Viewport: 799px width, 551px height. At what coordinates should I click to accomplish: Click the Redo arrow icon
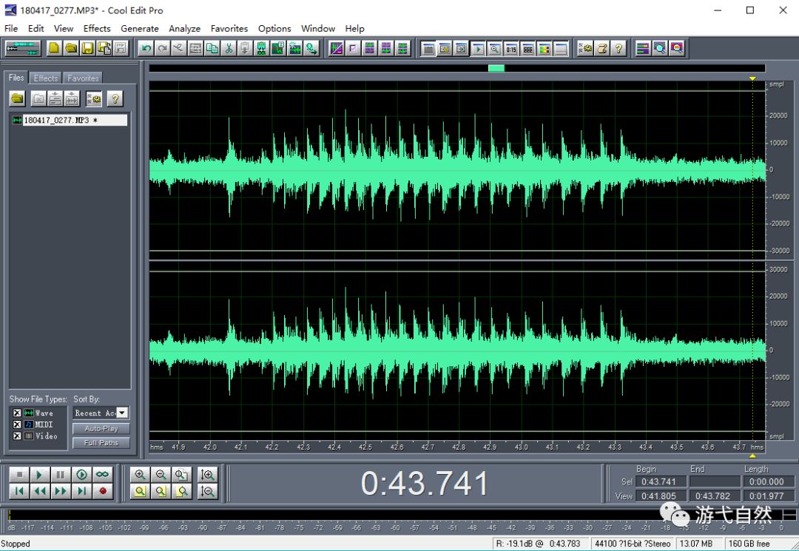tap(162, 48)
